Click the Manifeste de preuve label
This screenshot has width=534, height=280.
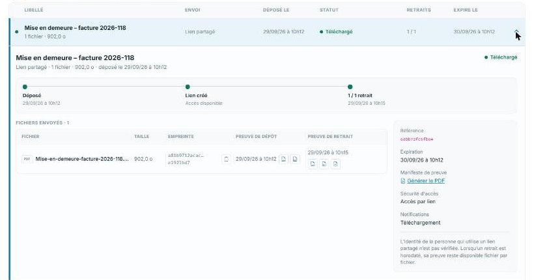(x=423, y=173)
